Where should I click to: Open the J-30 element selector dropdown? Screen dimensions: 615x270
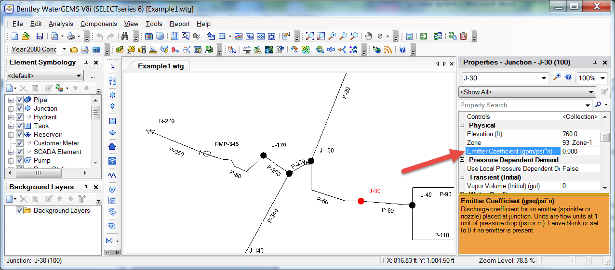(544, 78)
